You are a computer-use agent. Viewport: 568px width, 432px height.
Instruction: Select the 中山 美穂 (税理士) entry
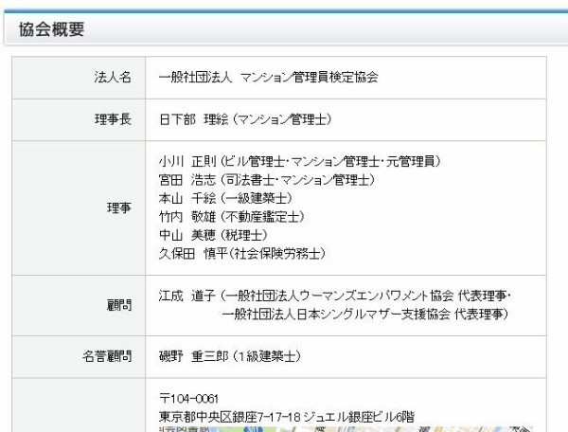point(213,235)
